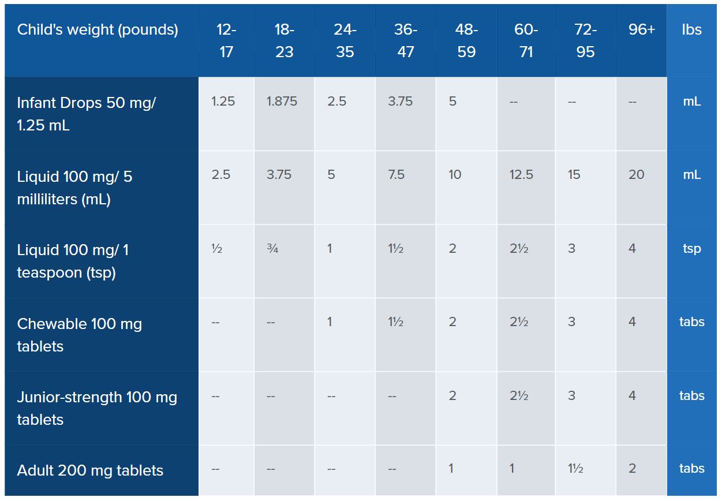Click the "tsp" unit cell
Screen dimensions: 722x501
pos(691,249)
